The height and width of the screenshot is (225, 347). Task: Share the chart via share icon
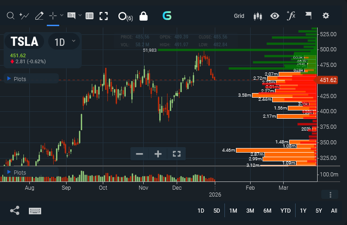(x=15, y=210)
